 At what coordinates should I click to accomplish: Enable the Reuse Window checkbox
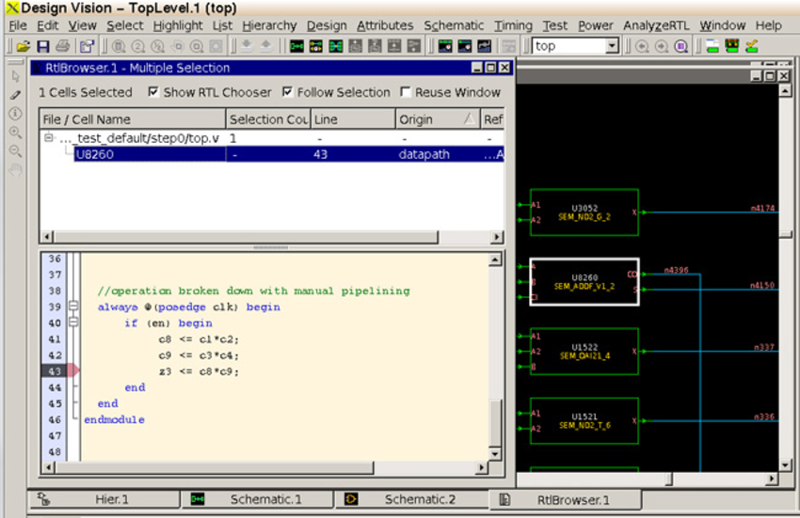[406, 92]
